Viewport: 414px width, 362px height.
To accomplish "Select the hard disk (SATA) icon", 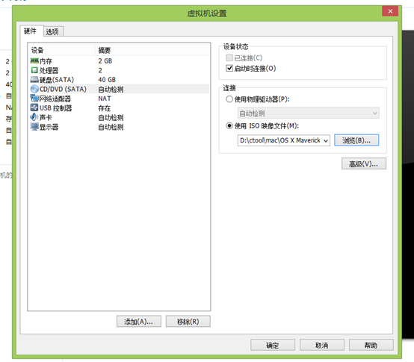I will tap(34, 79).
